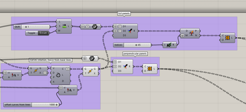Screen dimensions: 246x112
Task: Click the curves creation group label
Action: [x=51, y=60]
